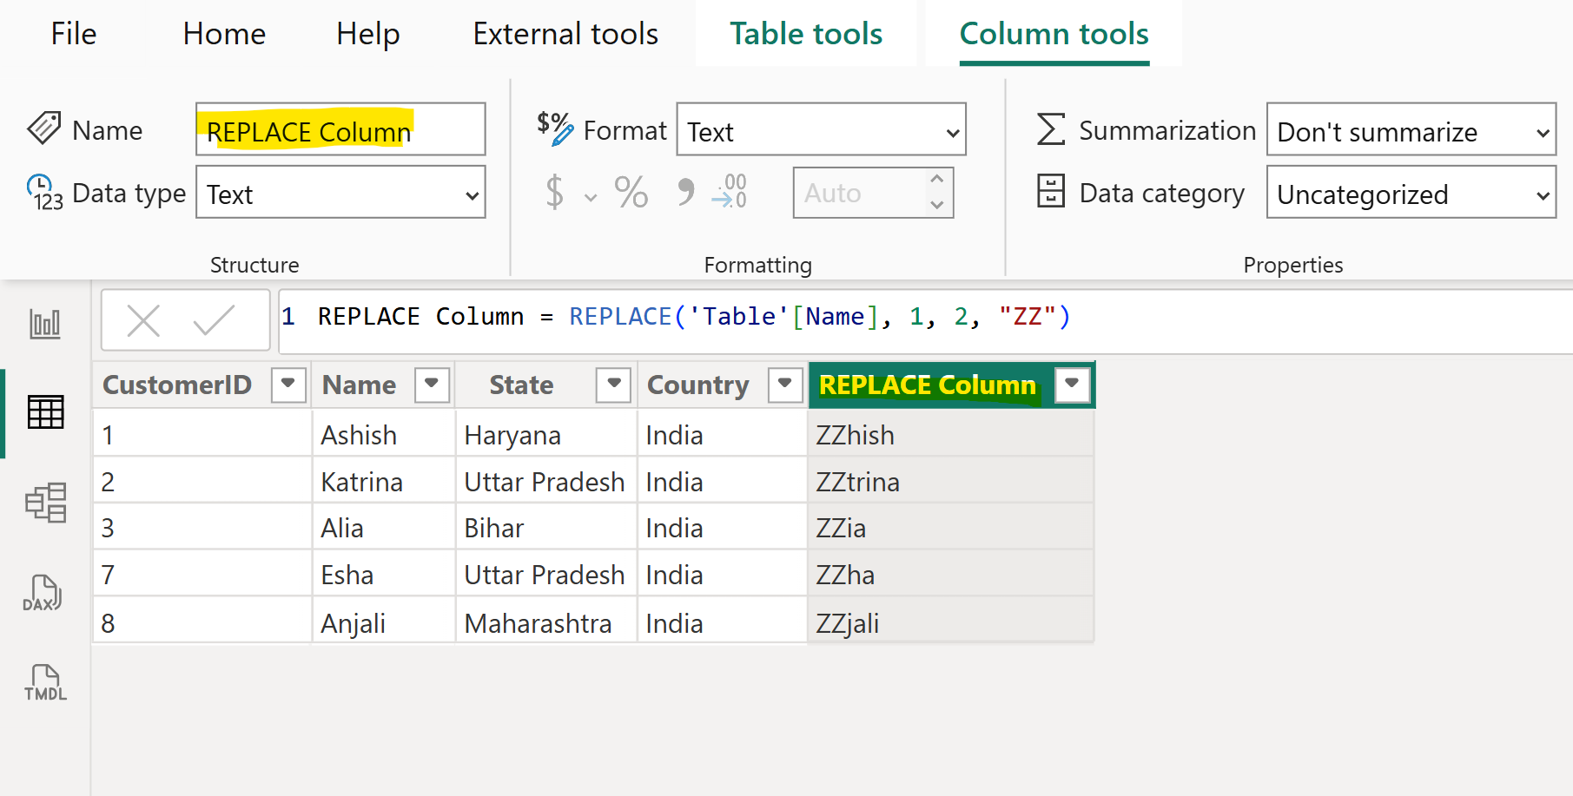The width and height of the screenshot is (1573, 796).
Task: Open the Home ribbon tab
Action: pos(224,34)
